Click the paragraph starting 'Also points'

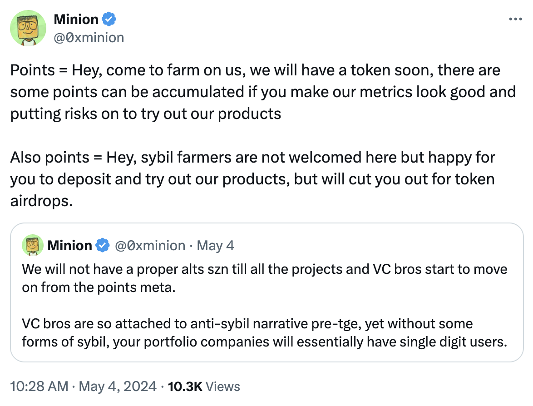tap(252, 179)
